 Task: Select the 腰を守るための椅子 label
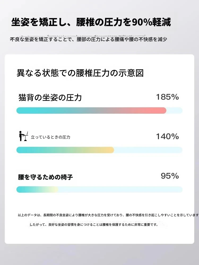click(45, 177)
